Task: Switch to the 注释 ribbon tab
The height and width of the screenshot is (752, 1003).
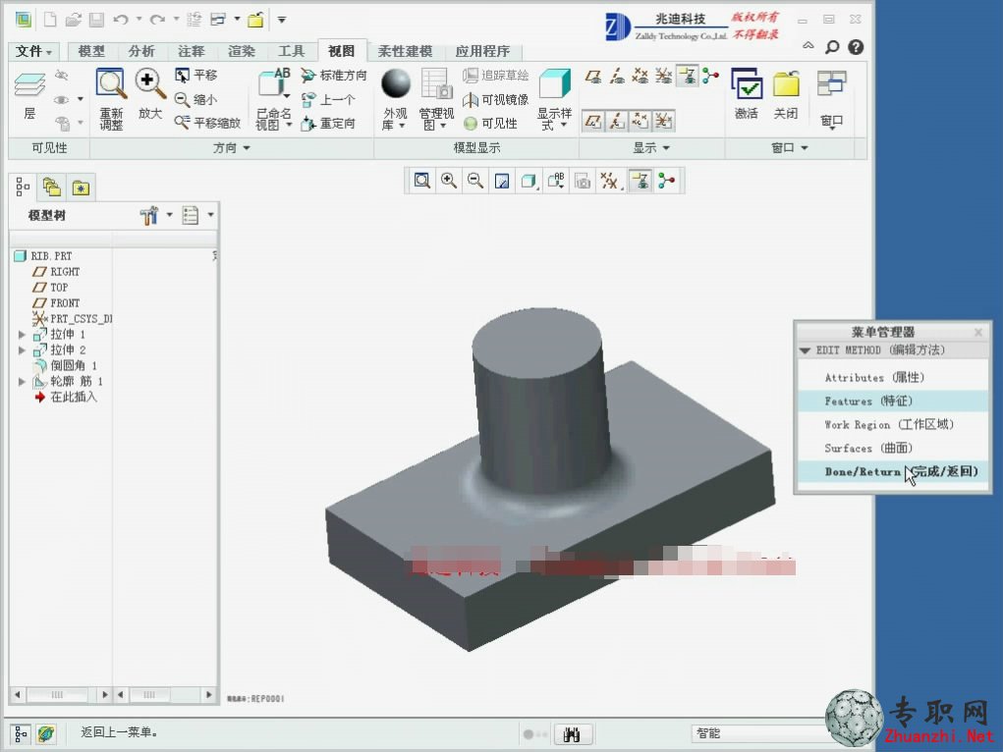Action: tap(192, 51)
